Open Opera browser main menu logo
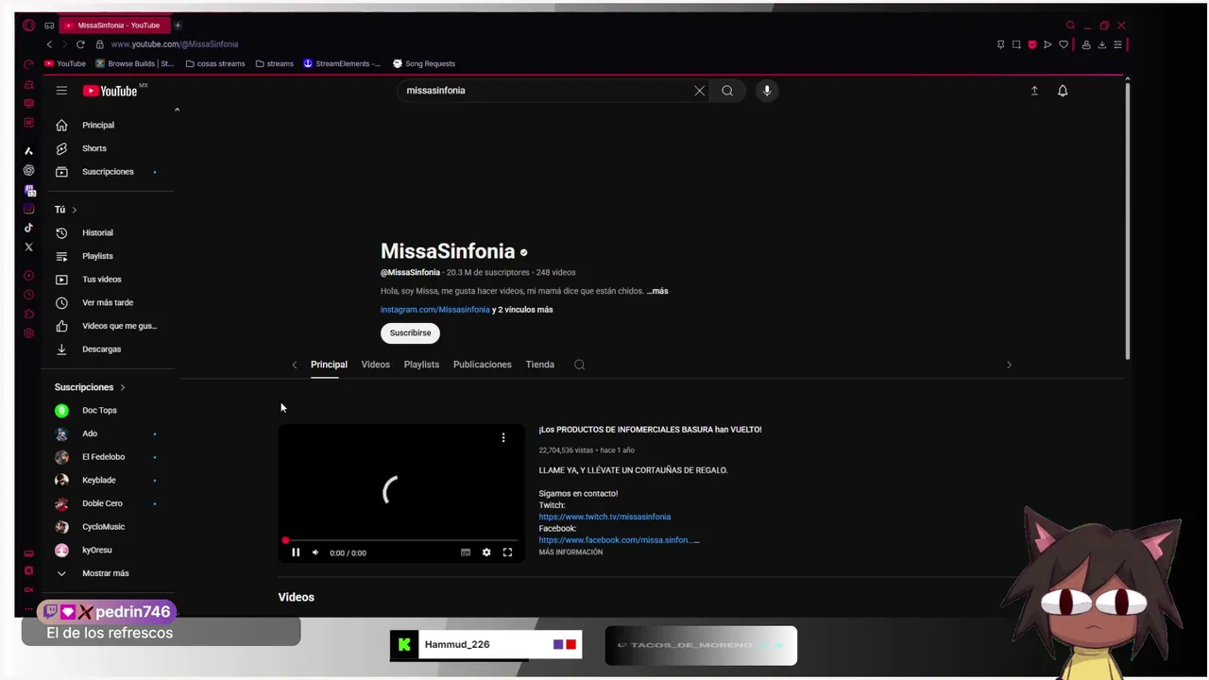Screen dimensions: 1209x680 28,25
